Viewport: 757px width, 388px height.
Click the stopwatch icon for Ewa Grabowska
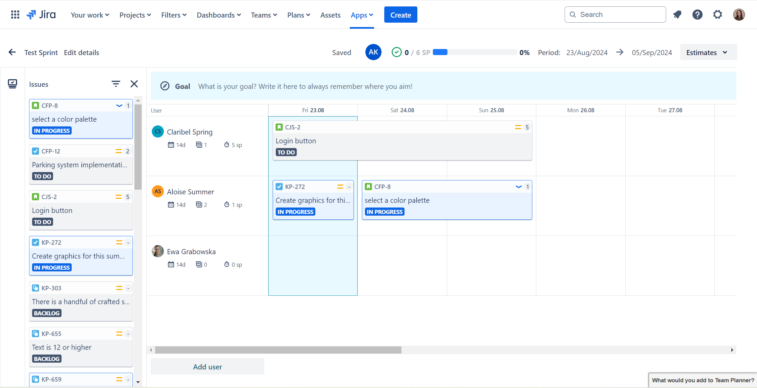[x=227, y=264]
